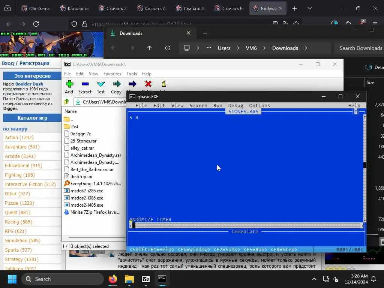Open File Explorer from the taskbar

click(129, 279)
